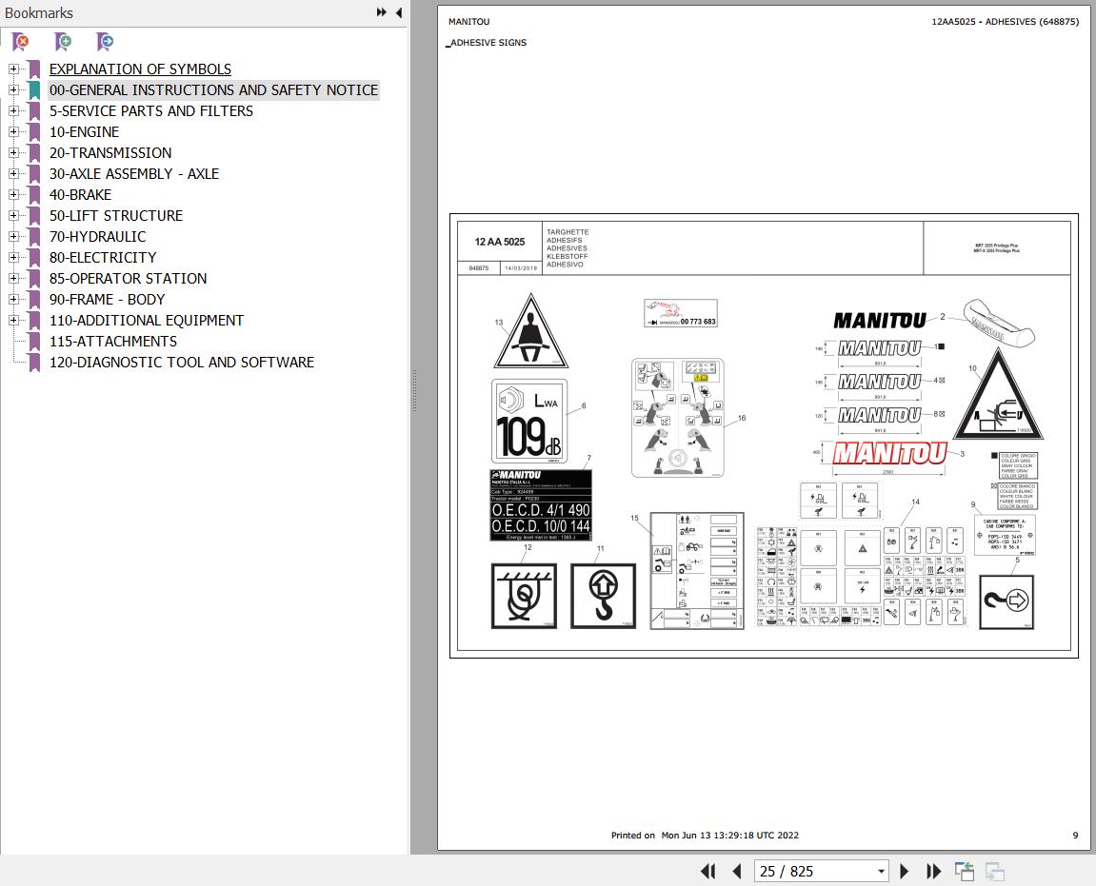
Task: Open the 120-DIAGNOSTIC TOOL AND SOFTWARE bookmark
Action: 182,363
